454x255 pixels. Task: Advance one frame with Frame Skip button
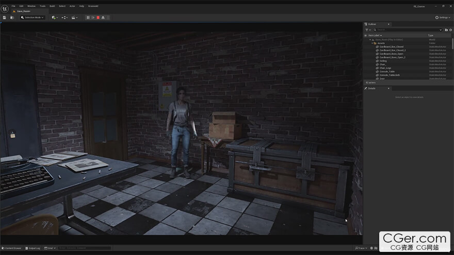coord(93,18)
